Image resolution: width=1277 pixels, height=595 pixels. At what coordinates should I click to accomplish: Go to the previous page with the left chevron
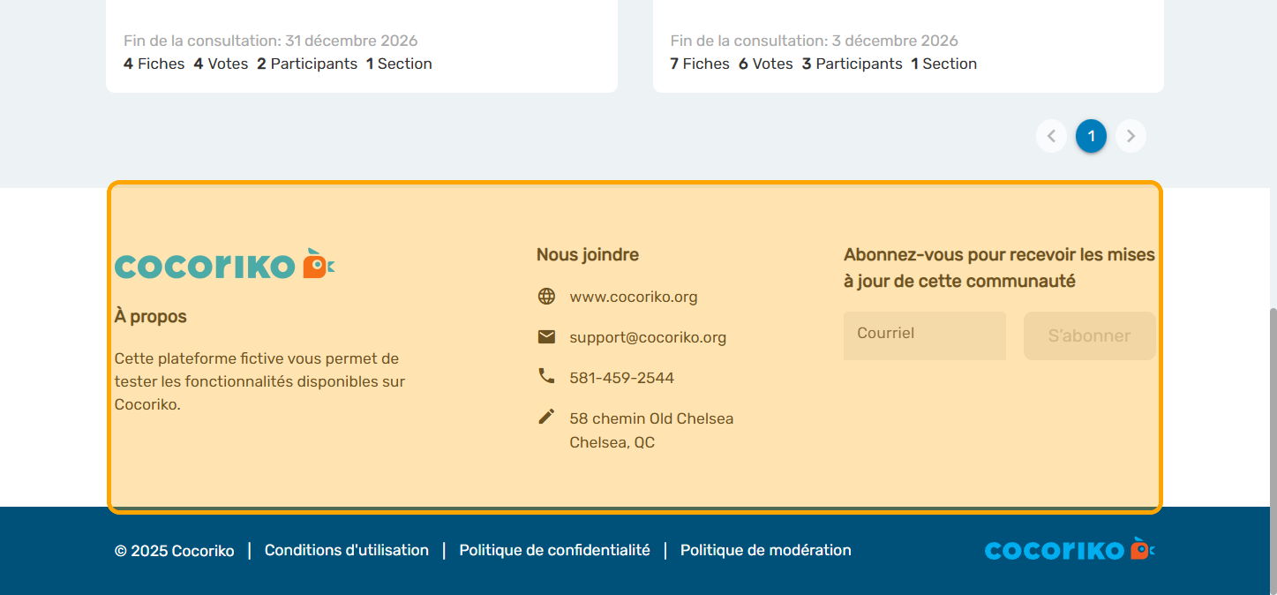pyautogui.click(x=1051, y=136)
